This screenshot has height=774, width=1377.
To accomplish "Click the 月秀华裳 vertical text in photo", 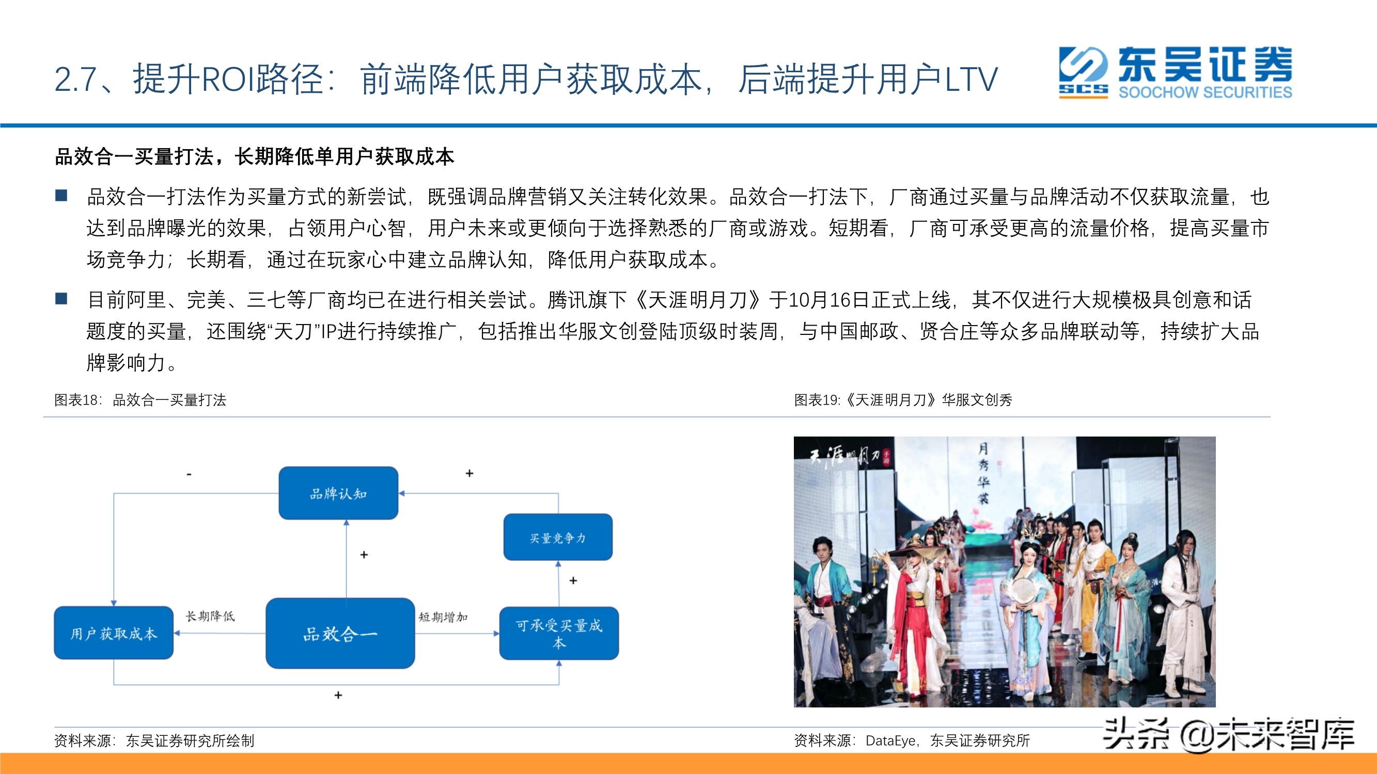I will click(x=983, y=473).
